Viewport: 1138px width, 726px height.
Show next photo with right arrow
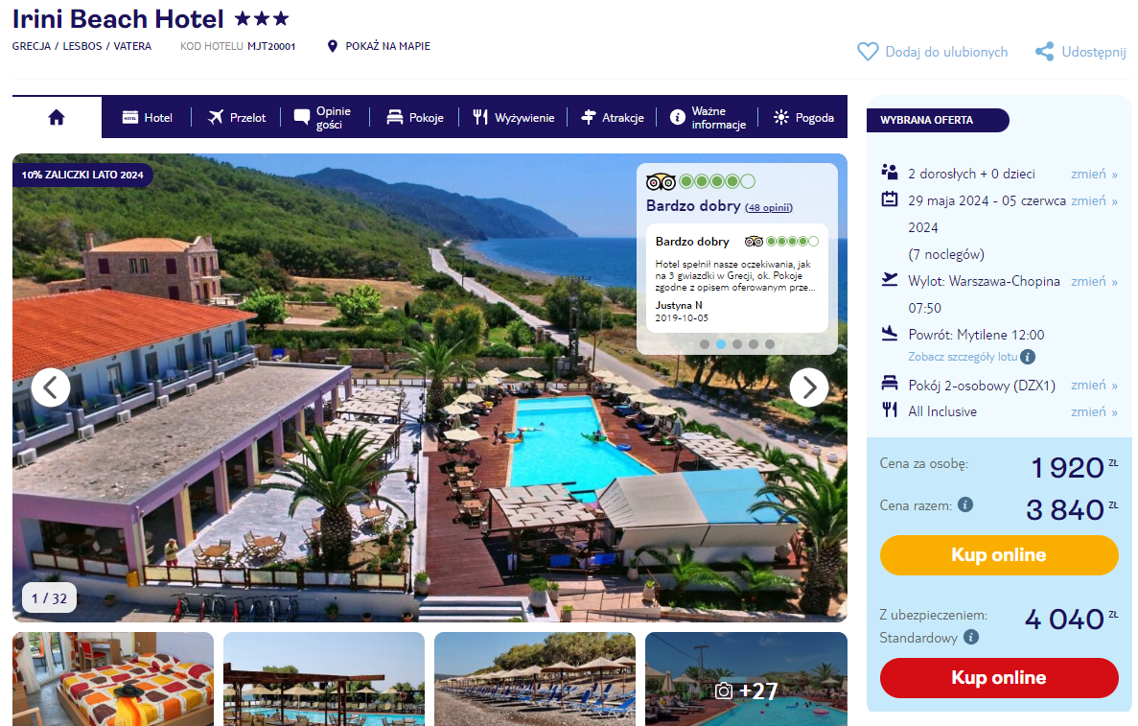pos(808,387)
